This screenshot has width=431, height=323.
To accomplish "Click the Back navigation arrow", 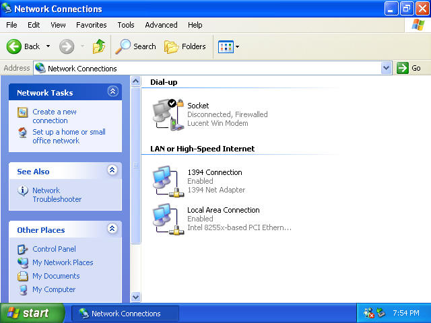I will [24, 46].
